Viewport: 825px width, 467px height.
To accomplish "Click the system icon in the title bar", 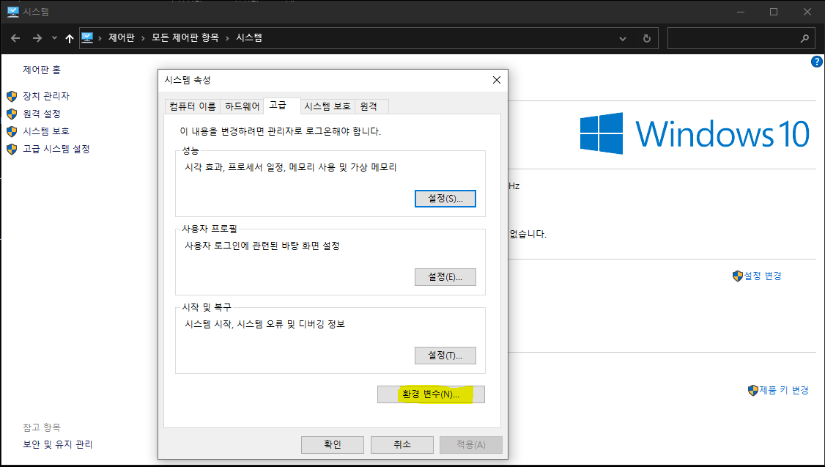I will (13, 12).
